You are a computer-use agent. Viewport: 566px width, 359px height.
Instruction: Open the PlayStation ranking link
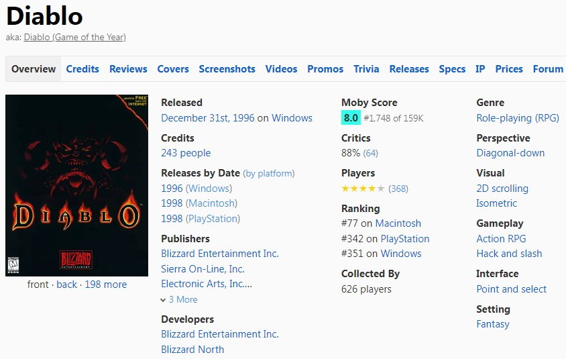[x=405, y=239]
